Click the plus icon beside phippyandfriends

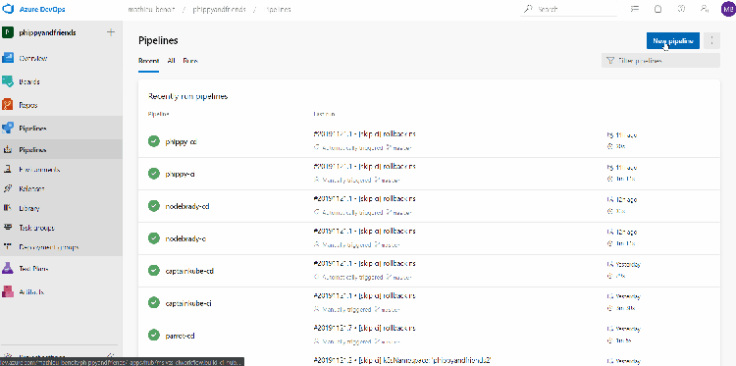coord(111,32)
